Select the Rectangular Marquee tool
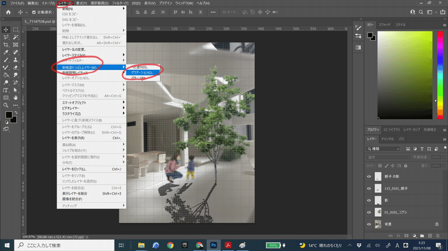This screenshot has height=251, width=448. pyautogui.click(x=16, y=30)
